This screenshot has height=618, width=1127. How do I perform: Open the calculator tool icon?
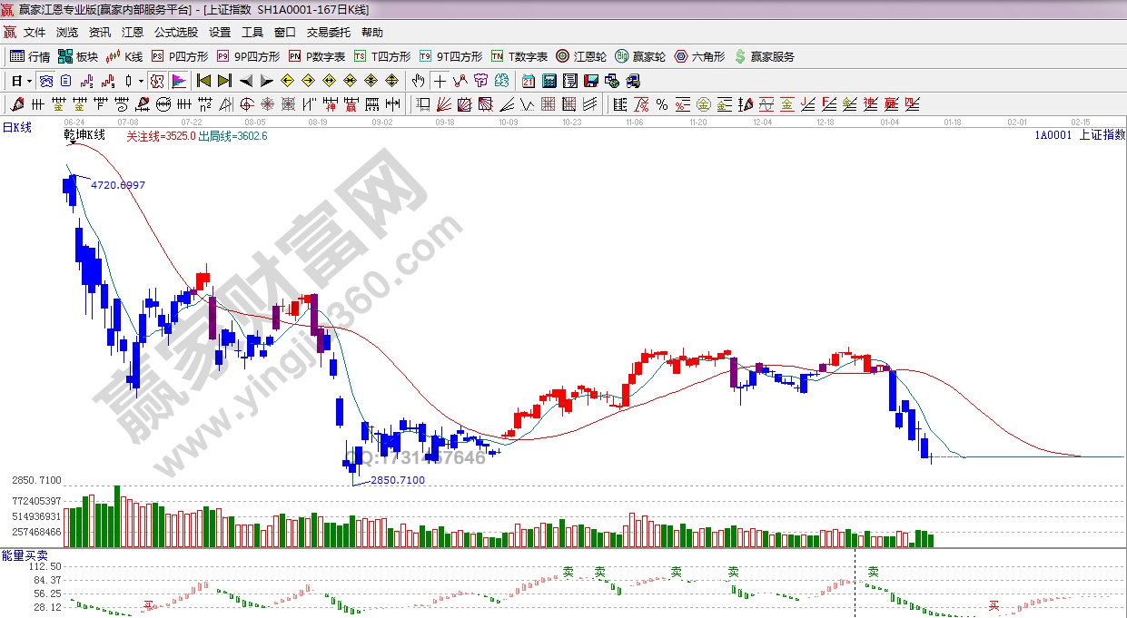click(x=549, y=81)
